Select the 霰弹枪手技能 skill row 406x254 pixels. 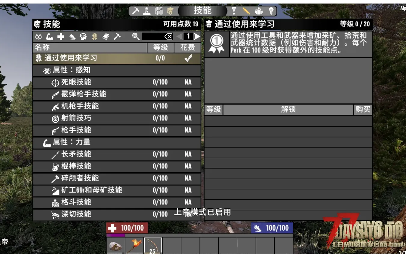tap(117, 94)
